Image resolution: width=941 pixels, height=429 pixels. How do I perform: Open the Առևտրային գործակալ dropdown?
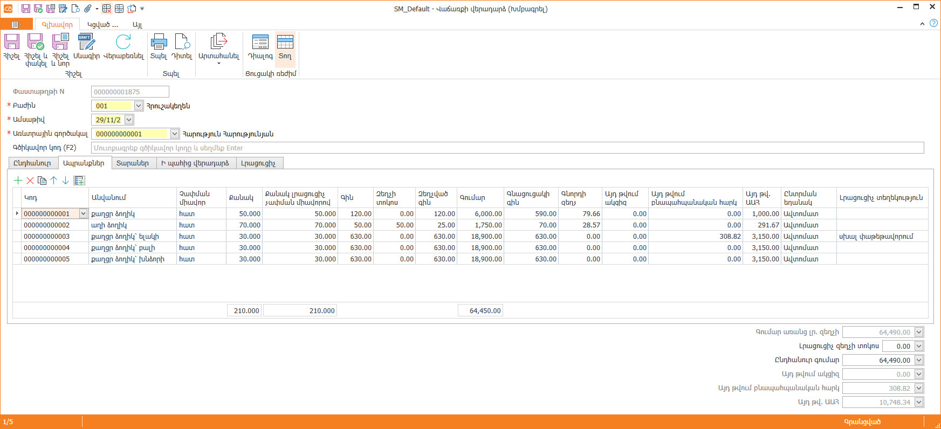175,134
